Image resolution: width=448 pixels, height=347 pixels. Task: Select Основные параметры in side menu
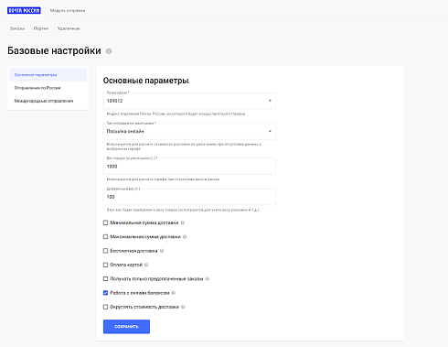click(48, 75)
